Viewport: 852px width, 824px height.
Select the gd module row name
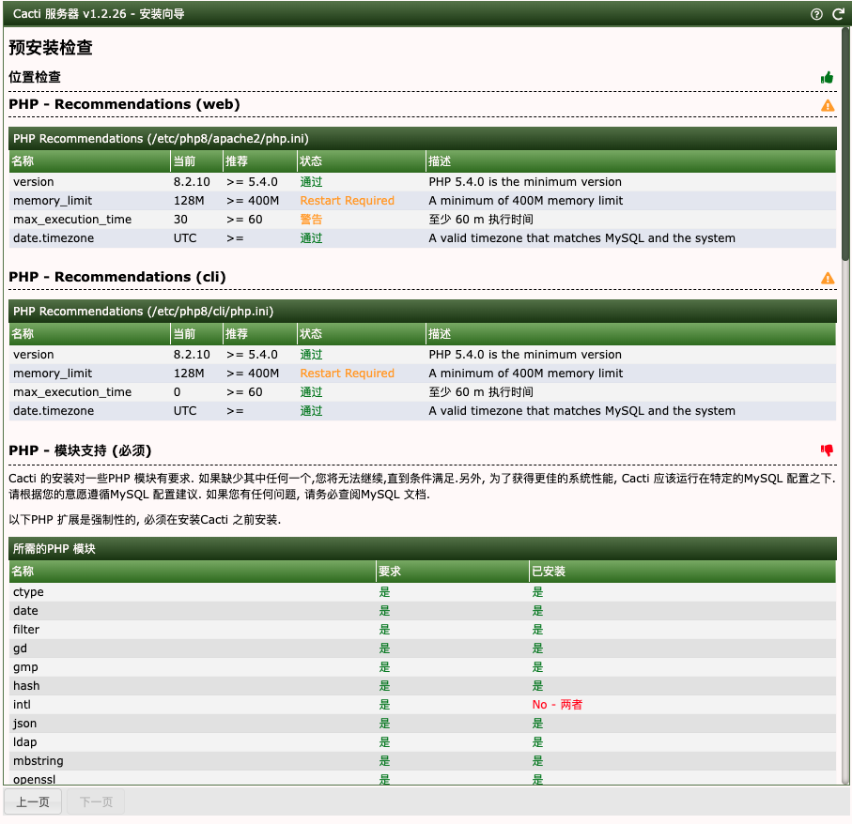click(x=20, y=649)
